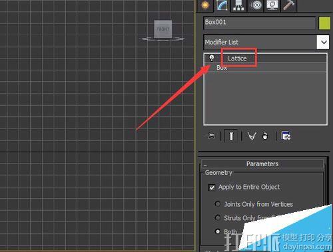The width and height of the screenshot is (333, 252).
Task: Click the object color swatch
Action: (x=324, y=23)
